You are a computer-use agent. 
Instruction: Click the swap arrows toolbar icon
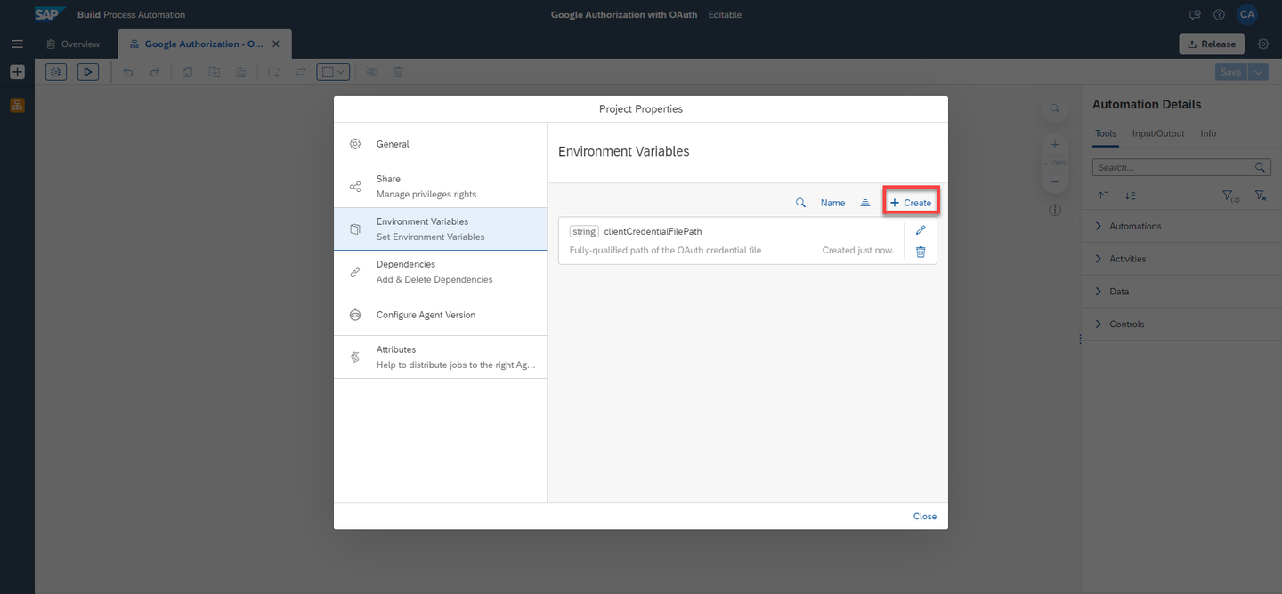pos(300,72)
